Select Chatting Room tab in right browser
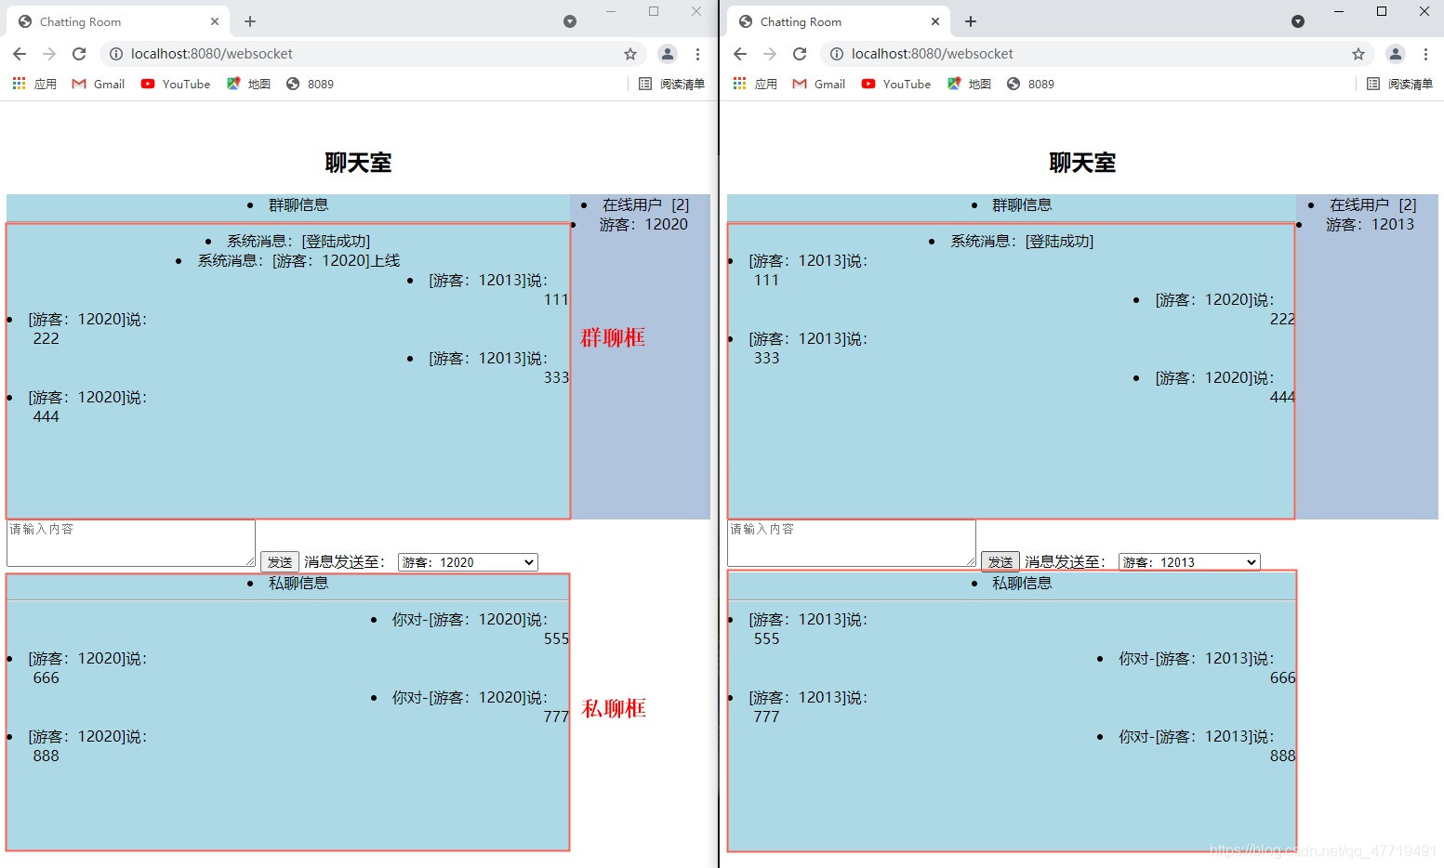This screenshot has width=1444, height=868. pos(840,21)
